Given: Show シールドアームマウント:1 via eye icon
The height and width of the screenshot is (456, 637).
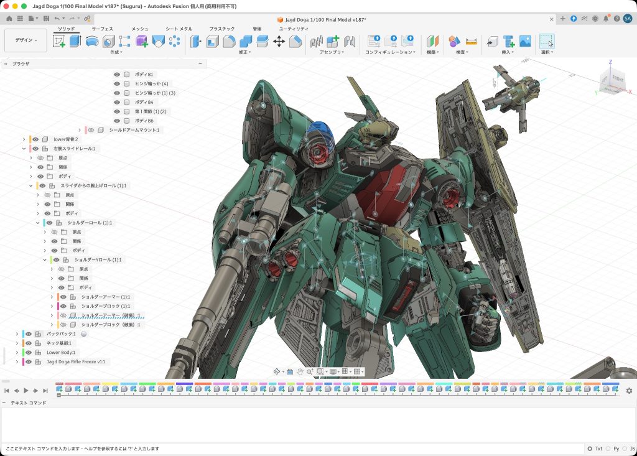Looking at the screenshot, I should (91, 130).
